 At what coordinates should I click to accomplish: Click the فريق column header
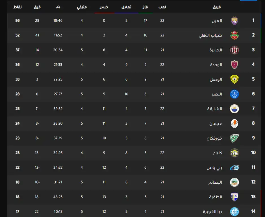pos(216,7)
